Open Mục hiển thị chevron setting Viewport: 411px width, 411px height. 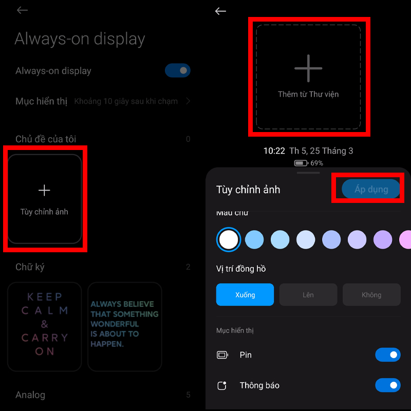[188, 101]
